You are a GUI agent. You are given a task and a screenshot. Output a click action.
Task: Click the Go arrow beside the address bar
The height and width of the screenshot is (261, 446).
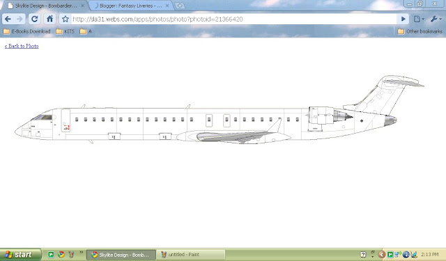point(403,19)
